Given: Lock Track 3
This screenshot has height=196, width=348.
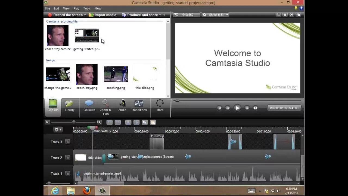Looking at the screenshot, I should (68, 142).
